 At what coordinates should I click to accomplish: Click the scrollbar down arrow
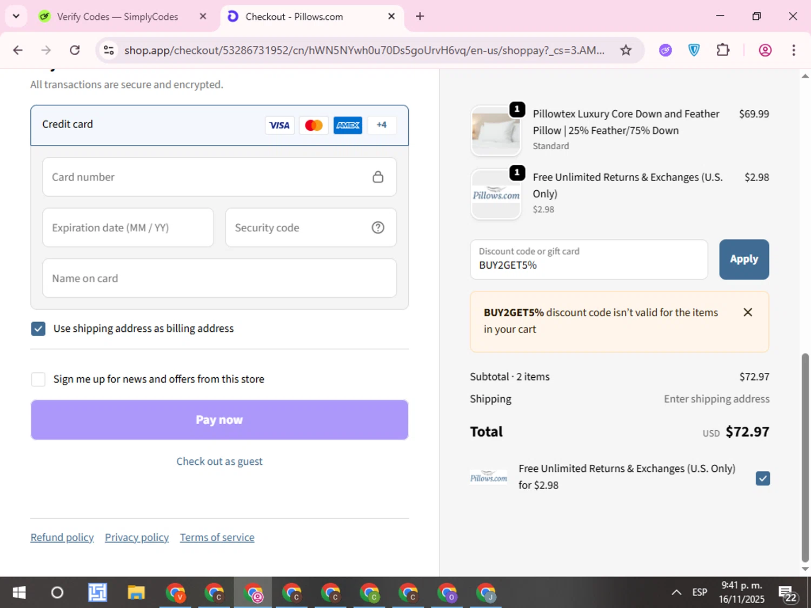pyautogui.click(x=805, y=569)
